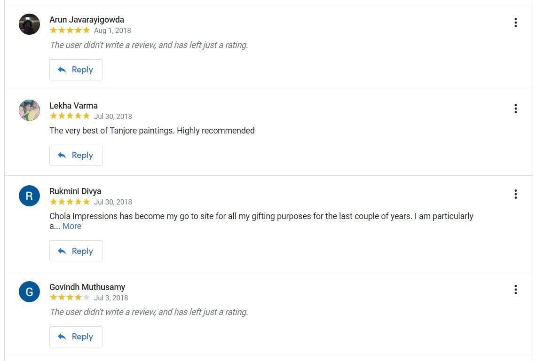Reply to Govindh Muthusamy's rating
536x361 pixels.
point(76,337)
